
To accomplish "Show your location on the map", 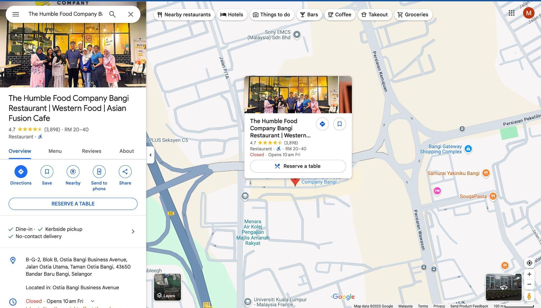I will [x=529, y=263].
